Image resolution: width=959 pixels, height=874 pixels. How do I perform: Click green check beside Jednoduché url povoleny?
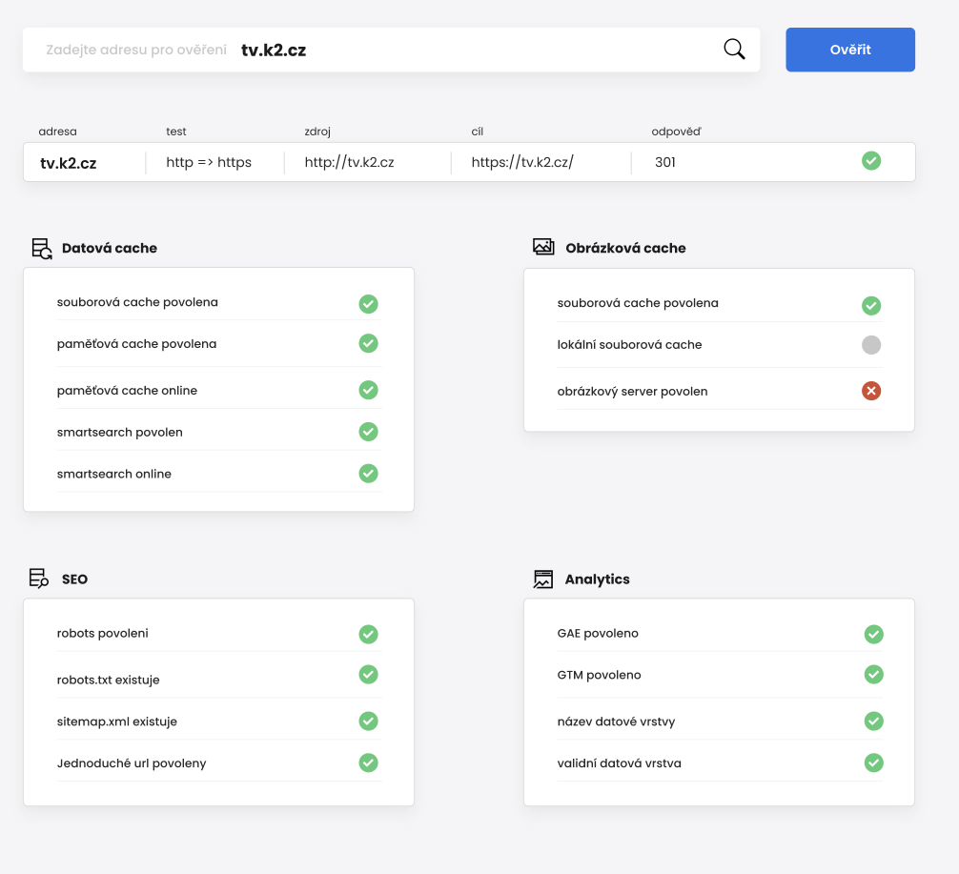[x=369, y=762]
